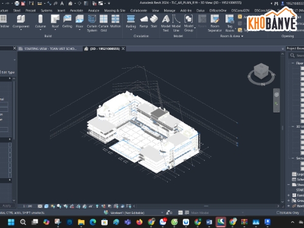The height and width of the screenshot is (228, 304).
Task: Open the Manage ribbon tab
Action: (x=170, y=10)
